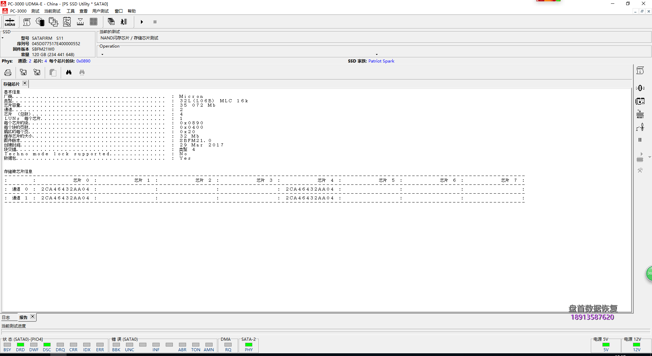This screenshot has width=652, height=356.
Task: Click the find next binoculars icon
Action: tap(82, 72)
